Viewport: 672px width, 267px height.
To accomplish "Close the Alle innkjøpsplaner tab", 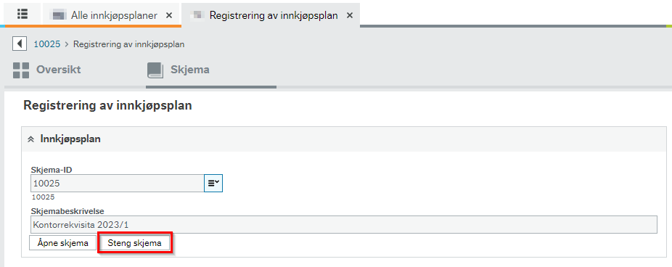I will [169, 15].
